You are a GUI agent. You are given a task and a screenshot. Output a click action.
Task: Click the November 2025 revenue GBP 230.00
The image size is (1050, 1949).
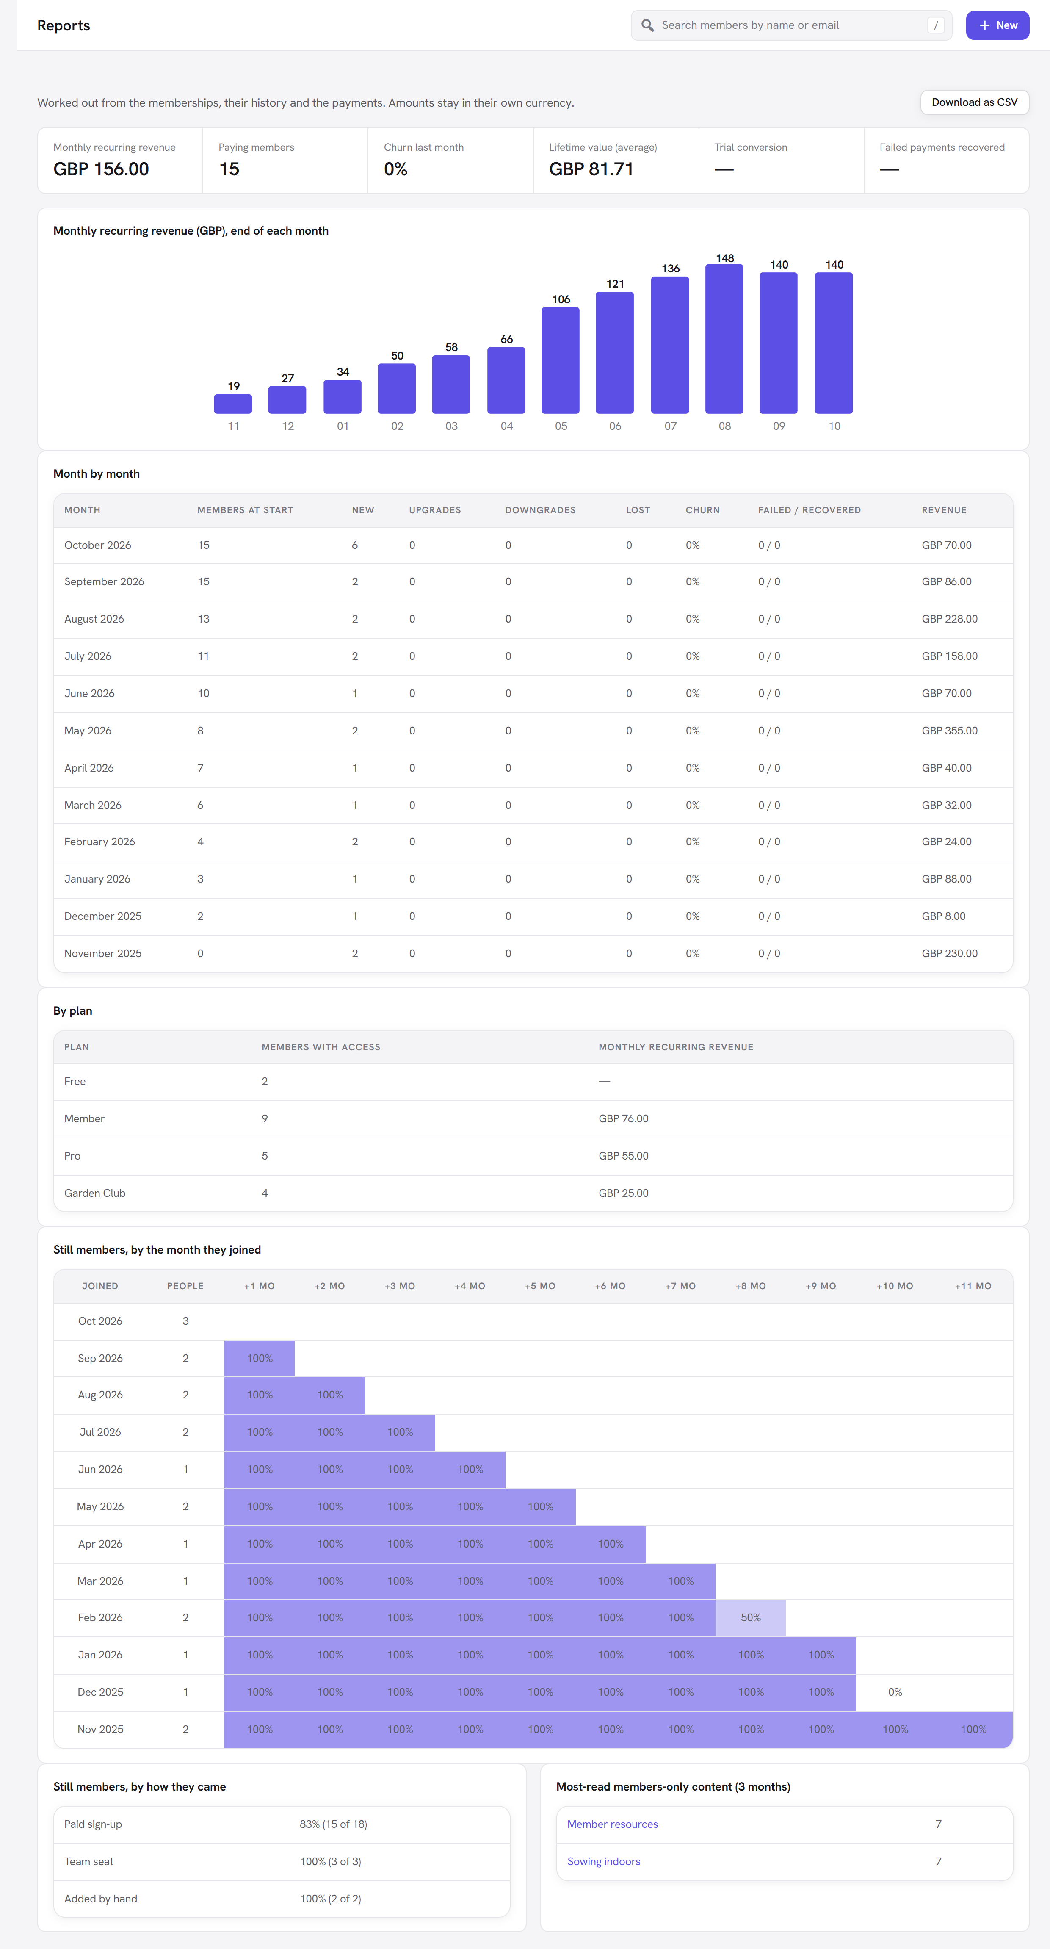pos(949,953)
